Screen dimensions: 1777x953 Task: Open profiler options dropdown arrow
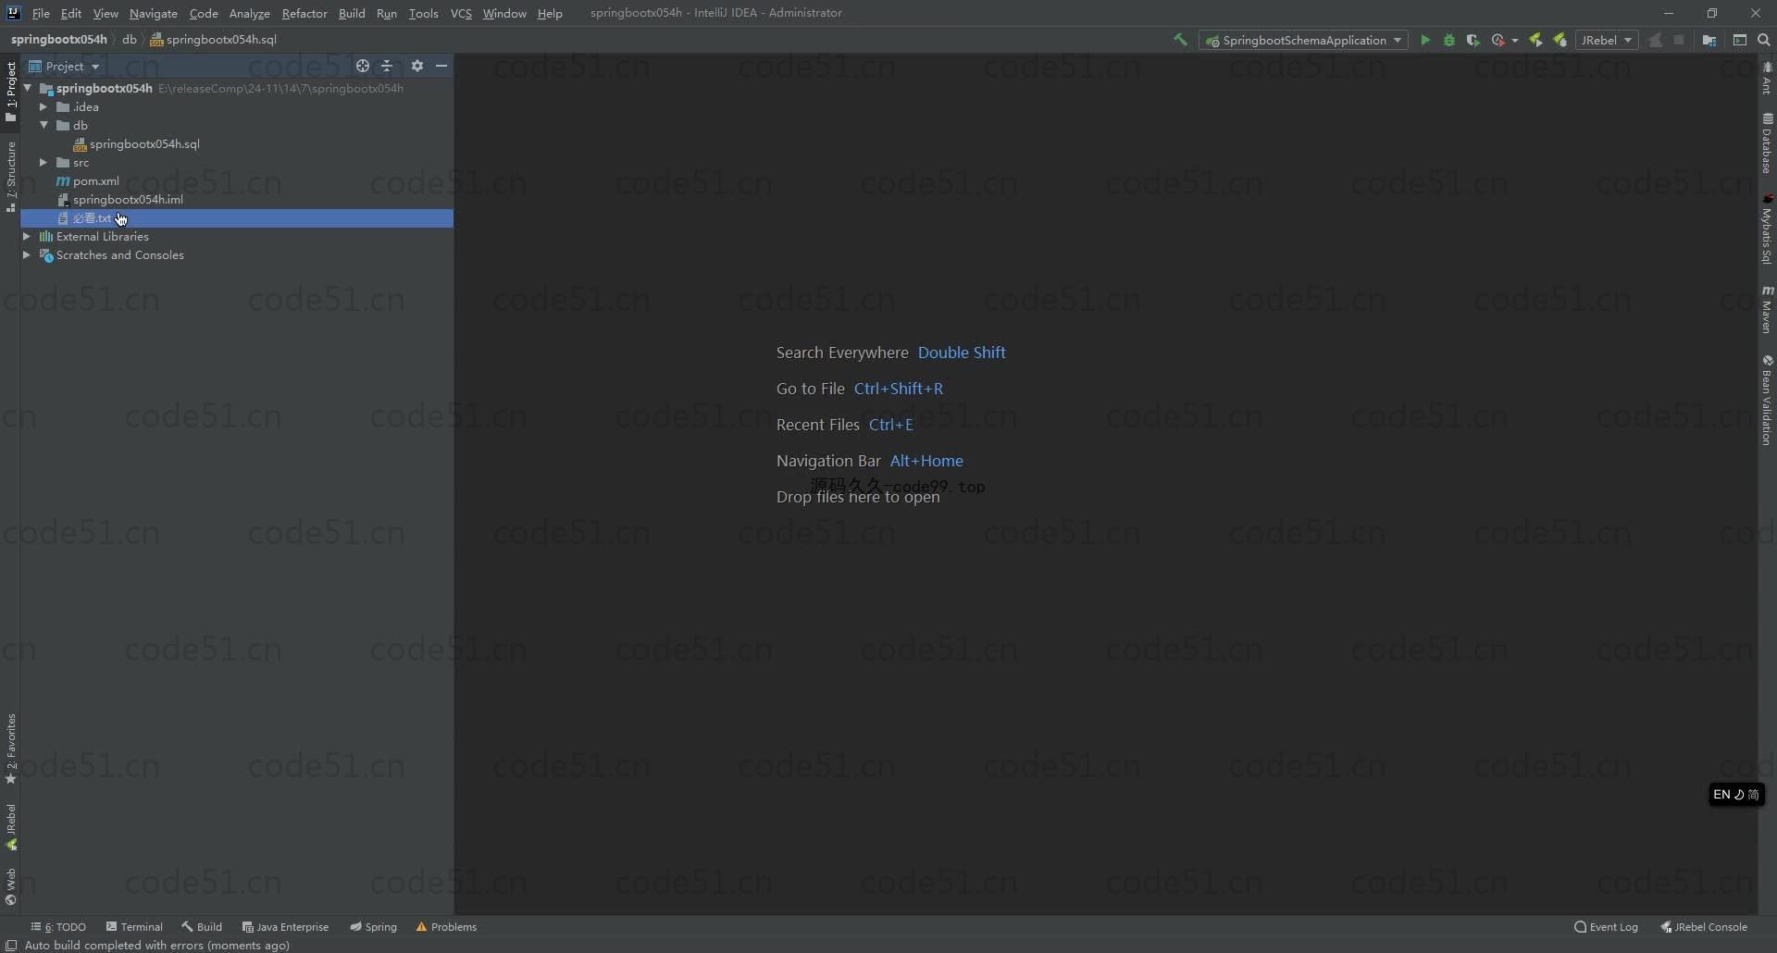(x=1514, y=40)
